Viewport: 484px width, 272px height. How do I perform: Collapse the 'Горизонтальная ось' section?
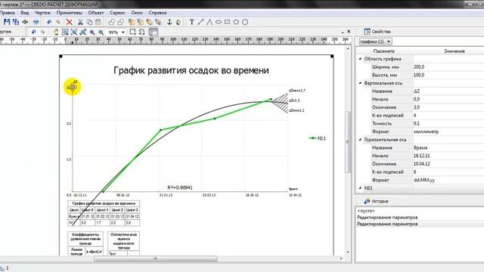pyautogui.click(x=360, y=139)
